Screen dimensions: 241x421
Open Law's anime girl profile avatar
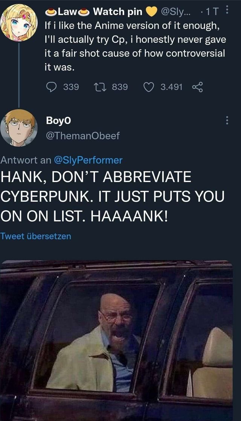(x=18, y=23)
